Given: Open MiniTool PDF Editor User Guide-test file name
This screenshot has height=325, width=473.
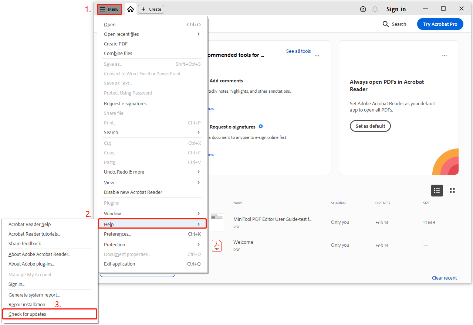Looking at the screenshot, I should (x=273, y=219).
